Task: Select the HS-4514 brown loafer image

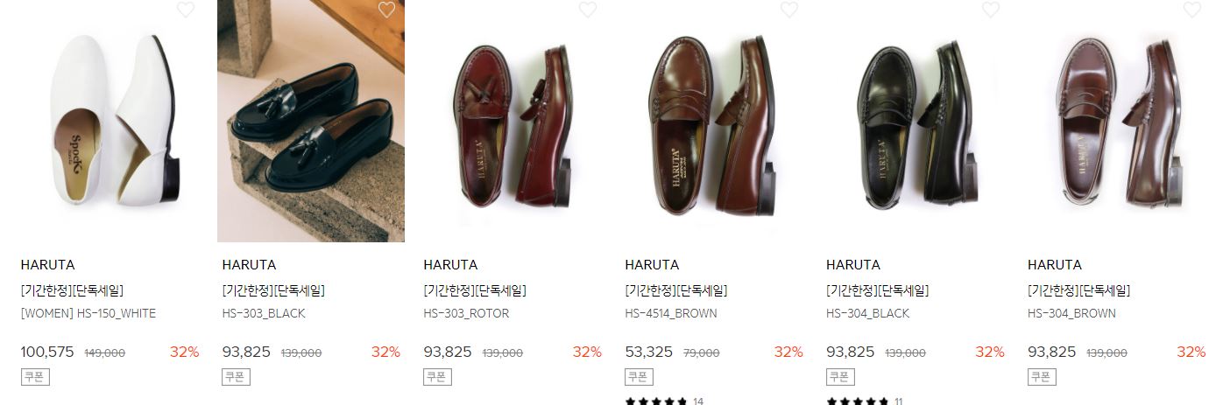Action: pyautogui.click(x=714, y=121)
